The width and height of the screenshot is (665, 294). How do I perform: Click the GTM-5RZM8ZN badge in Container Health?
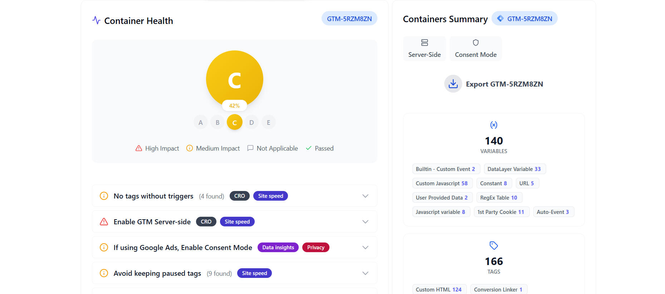point(349,19)
